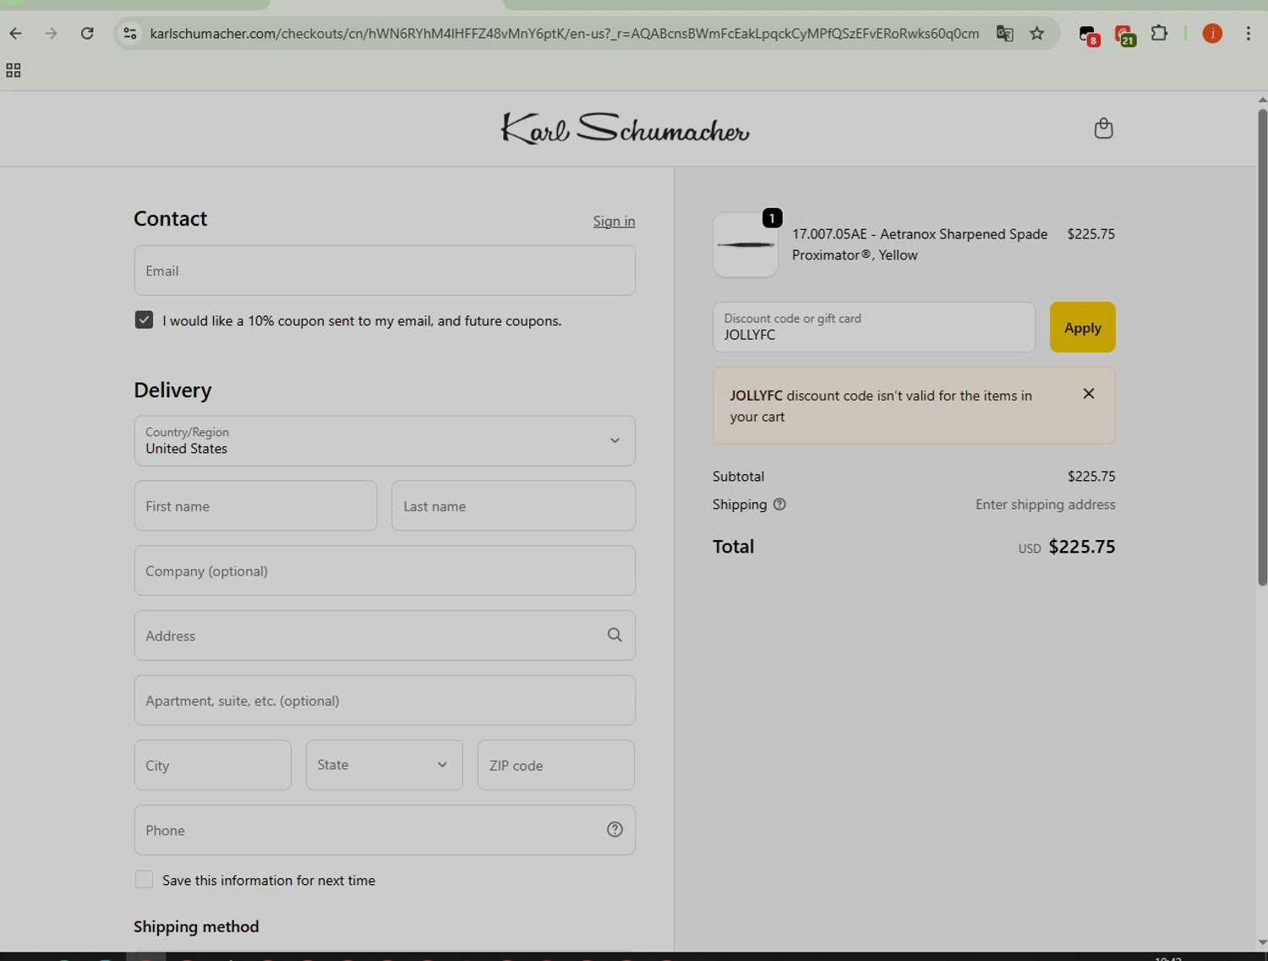View site information icon in address bar
1268x961 pixels.
click(130, 34)
